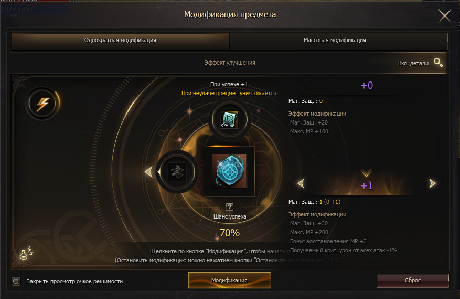The image size is (460, 299).
Task: Toggle Закрыть просмотр очков решимости magnifier button
Action: (x=16, y=281)
